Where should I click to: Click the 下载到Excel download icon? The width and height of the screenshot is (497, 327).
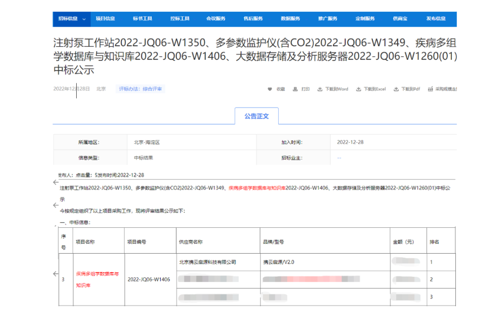point(357,89)
